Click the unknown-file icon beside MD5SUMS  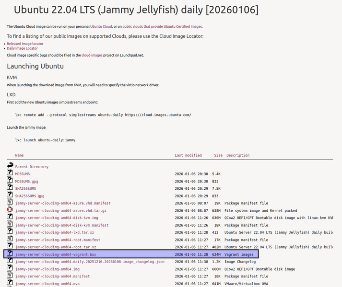click(10, 172)
